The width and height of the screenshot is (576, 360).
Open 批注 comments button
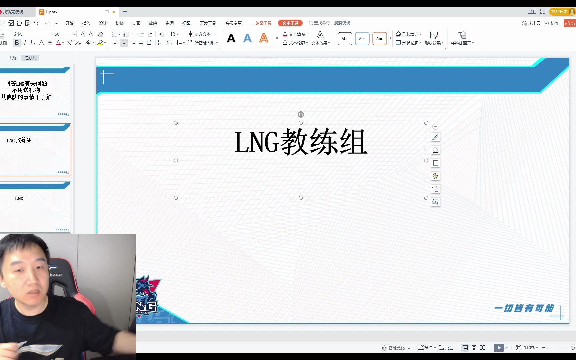tap(446, 348)
